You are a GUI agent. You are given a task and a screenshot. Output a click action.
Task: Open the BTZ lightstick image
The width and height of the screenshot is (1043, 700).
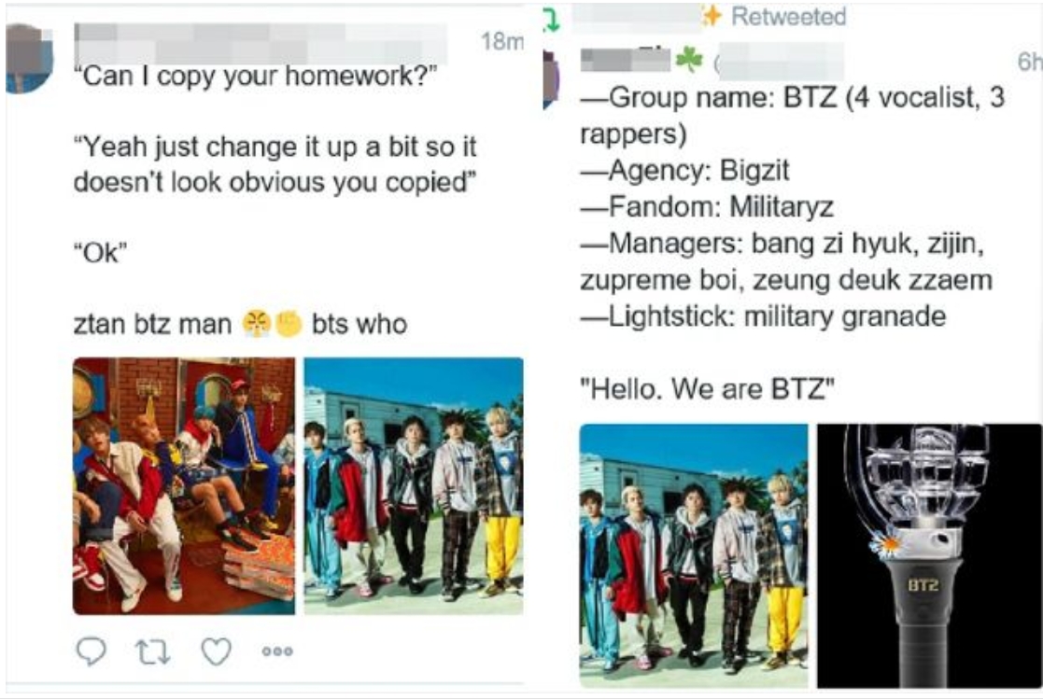coord(929,555)
